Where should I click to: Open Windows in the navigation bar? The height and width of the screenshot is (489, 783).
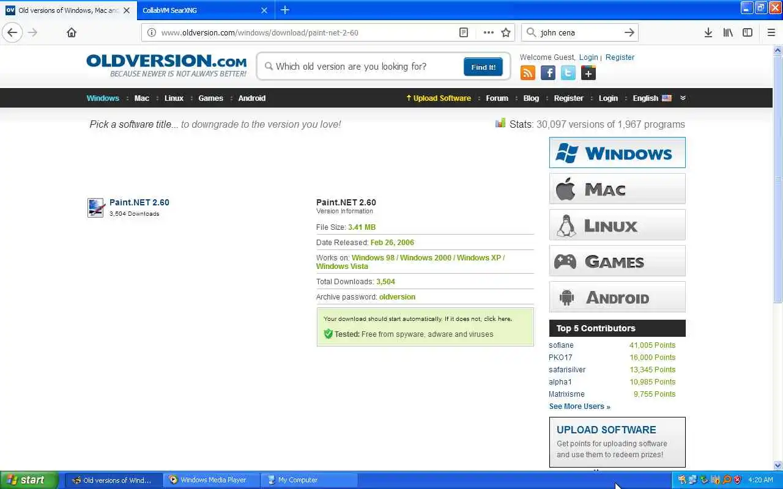103,98
